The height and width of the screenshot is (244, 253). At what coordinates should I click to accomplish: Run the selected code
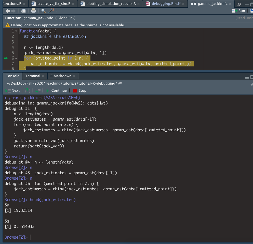click(x=238, y=11)
